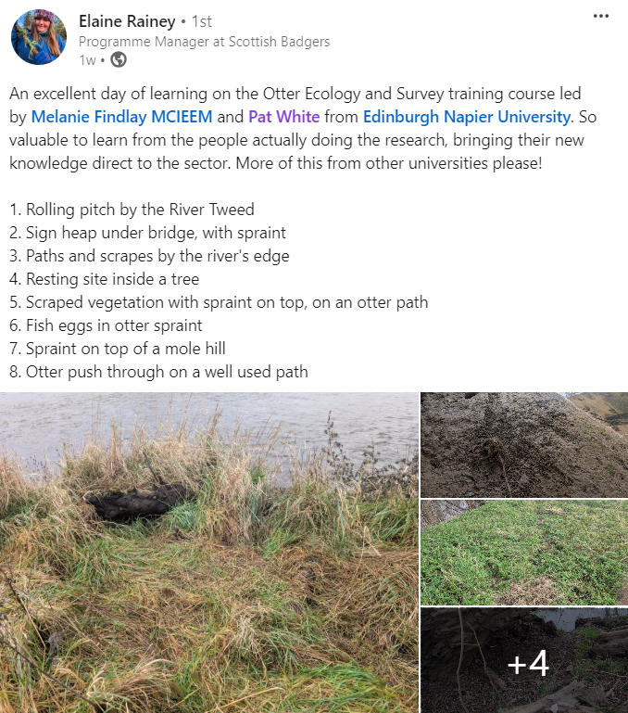
Task: Open Elaine Rainey's profile picture
Action: [39, 37]
